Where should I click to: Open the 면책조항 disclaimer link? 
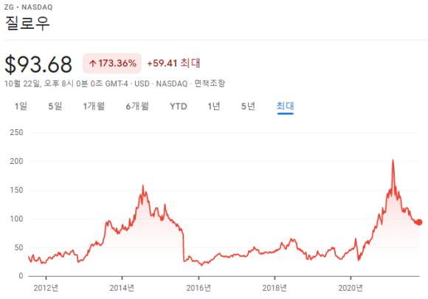(210, 83)
